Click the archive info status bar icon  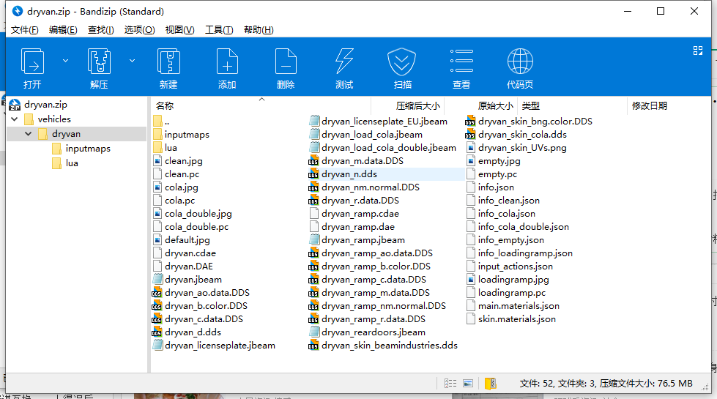[x=490, y=384]
